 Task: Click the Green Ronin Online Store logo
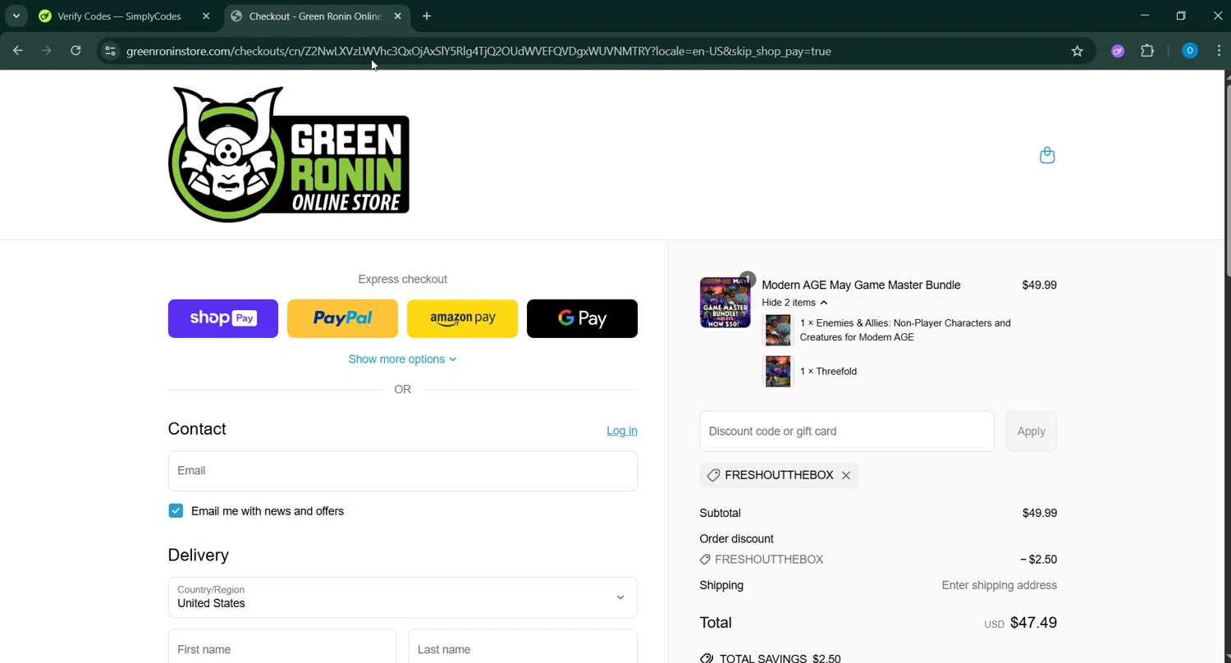[x=289, y=154]
